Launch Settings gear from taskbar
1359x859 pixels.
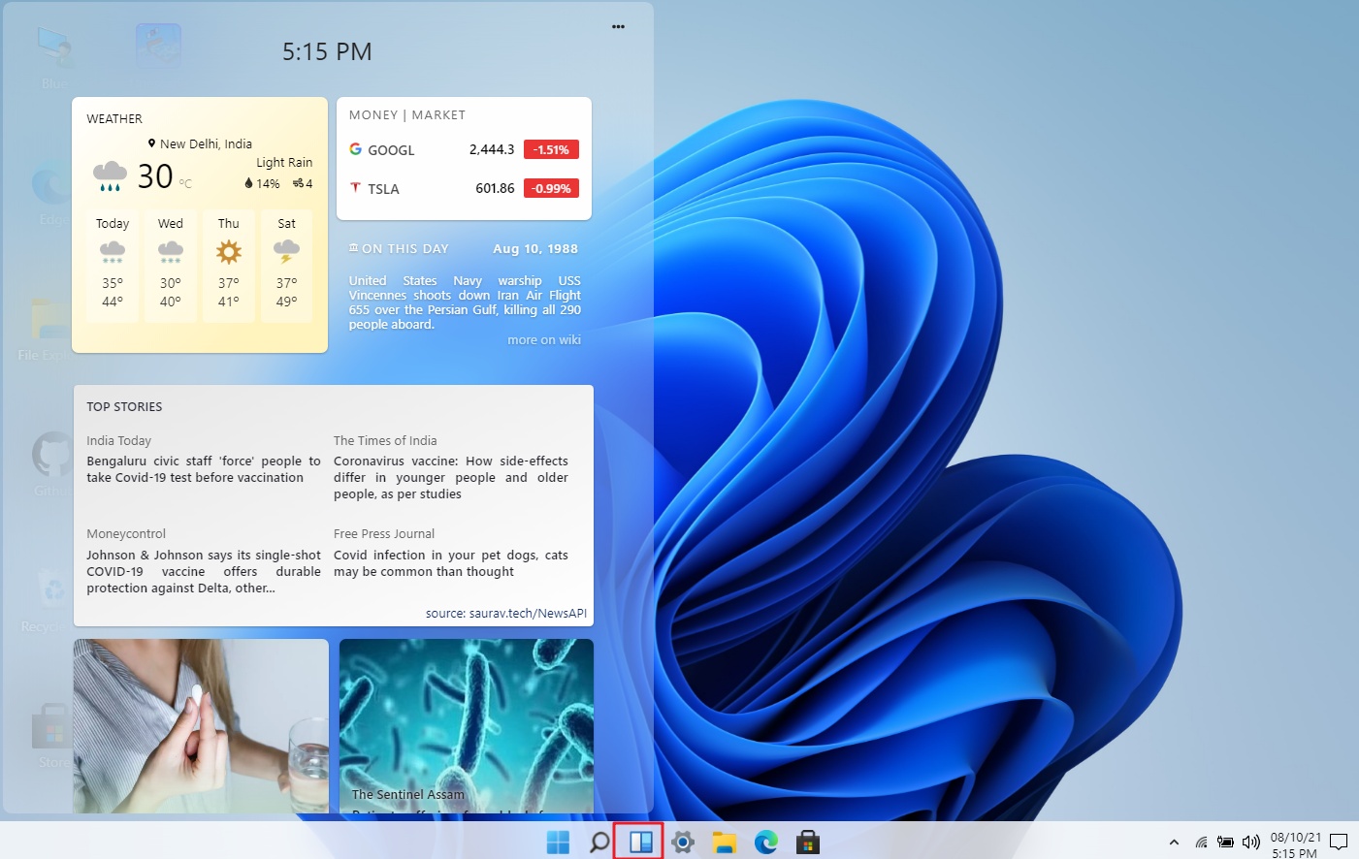[683, 843]
